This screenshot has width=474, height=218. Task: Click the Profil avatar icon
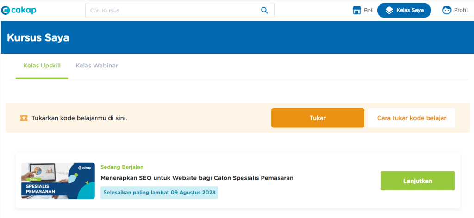coord(447,10)
